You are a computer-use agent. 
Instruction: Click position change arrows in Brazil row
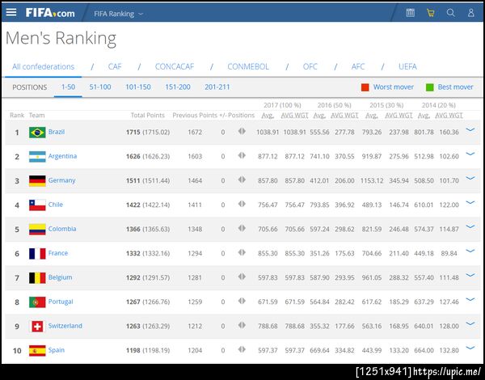pos(242,131)
